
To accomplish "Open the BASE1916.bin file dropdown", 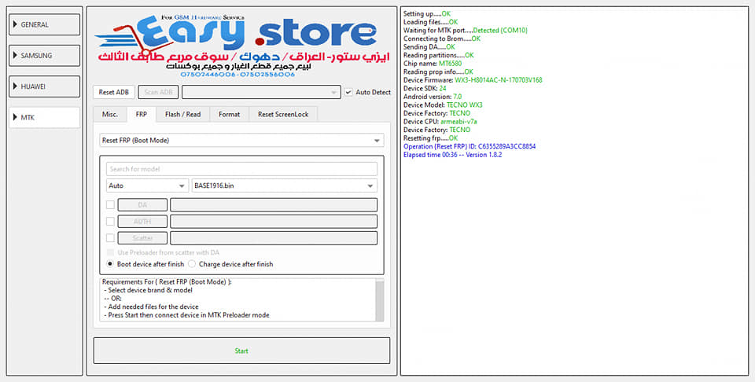I will tap(284, 185).
